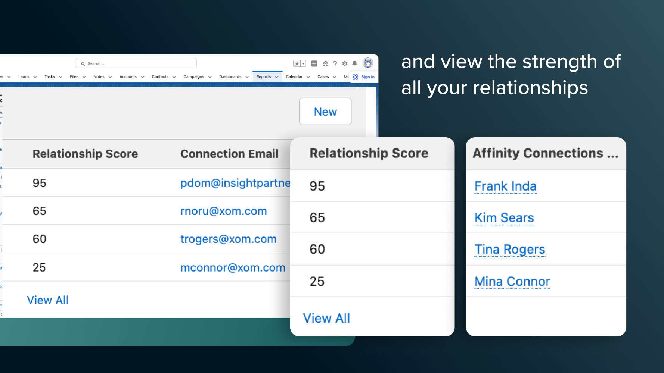Image resolution: width=664 pixels, height=373 pixels.
Task: Open Tina Rogers connection link
Action: coord(509,249)
